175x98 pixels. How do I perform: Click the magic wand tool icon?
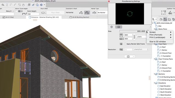[x=3, y=5]
